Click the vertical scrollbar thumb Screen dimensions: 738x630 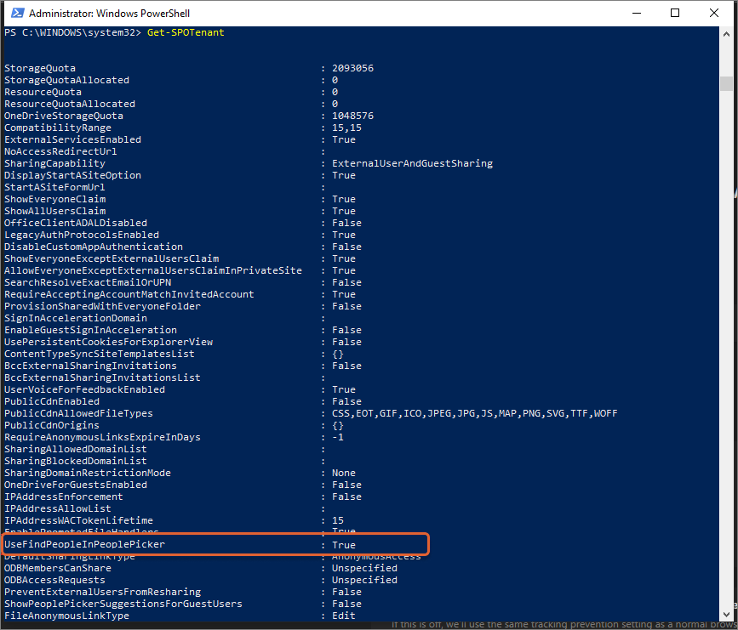(726, 83)
